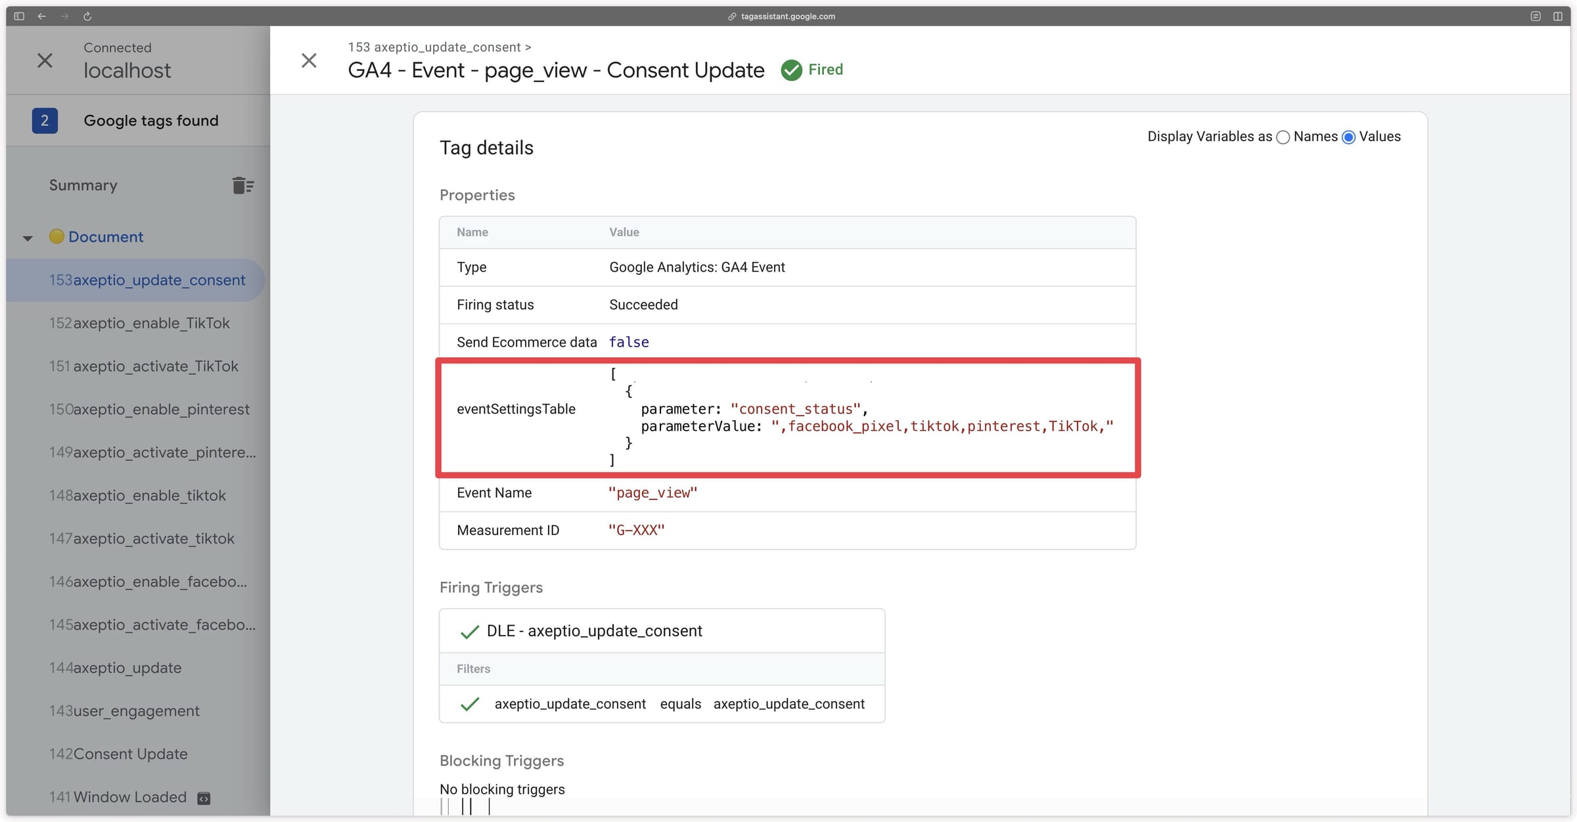The height and width of the screenshot is (822, 1577).
Task: Click the Google Analytics: GA4 Event type value
Action: pyautogui.click(x=697, y=267)
